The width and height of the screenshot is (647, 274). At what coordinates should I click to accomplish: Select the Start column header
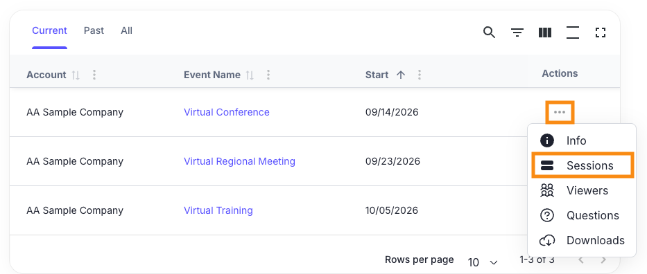point(377,75)
